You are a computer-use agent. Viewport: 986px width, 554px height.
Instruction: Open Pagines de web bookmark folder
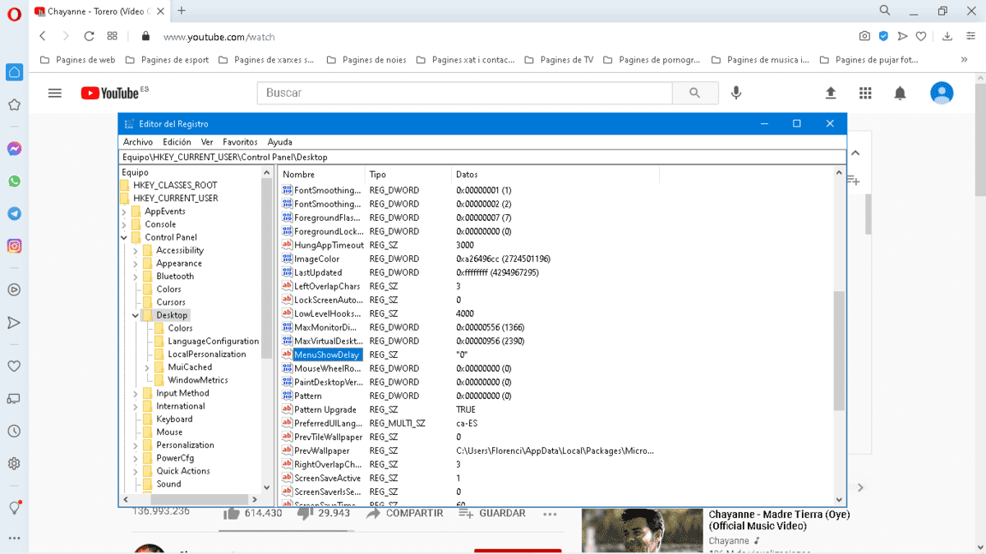77,60
